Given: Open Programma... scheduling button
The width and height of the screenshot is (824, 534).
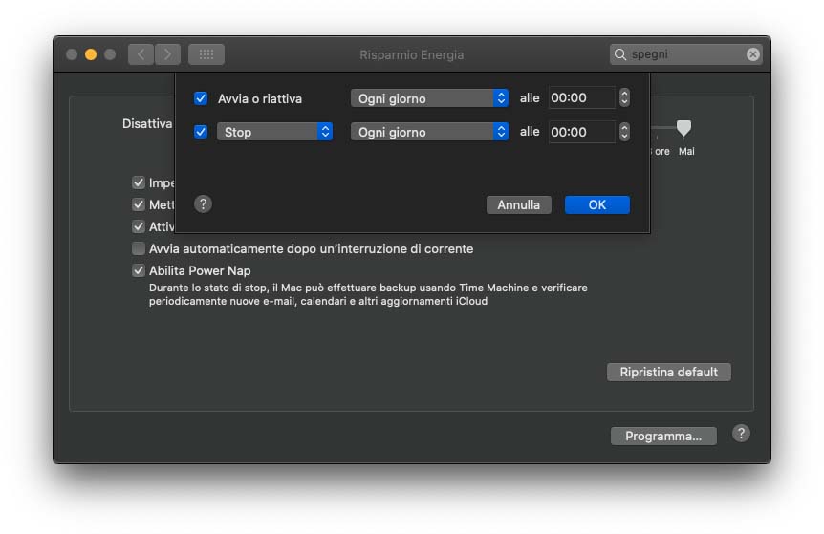Looking at the screenshot, I should point(663,436).
